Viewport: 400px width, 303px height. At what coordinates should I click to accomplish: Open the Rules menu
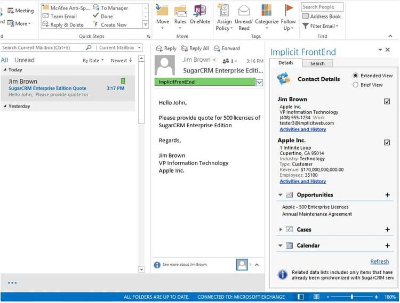pyautogui.click(x=180, y=17)
